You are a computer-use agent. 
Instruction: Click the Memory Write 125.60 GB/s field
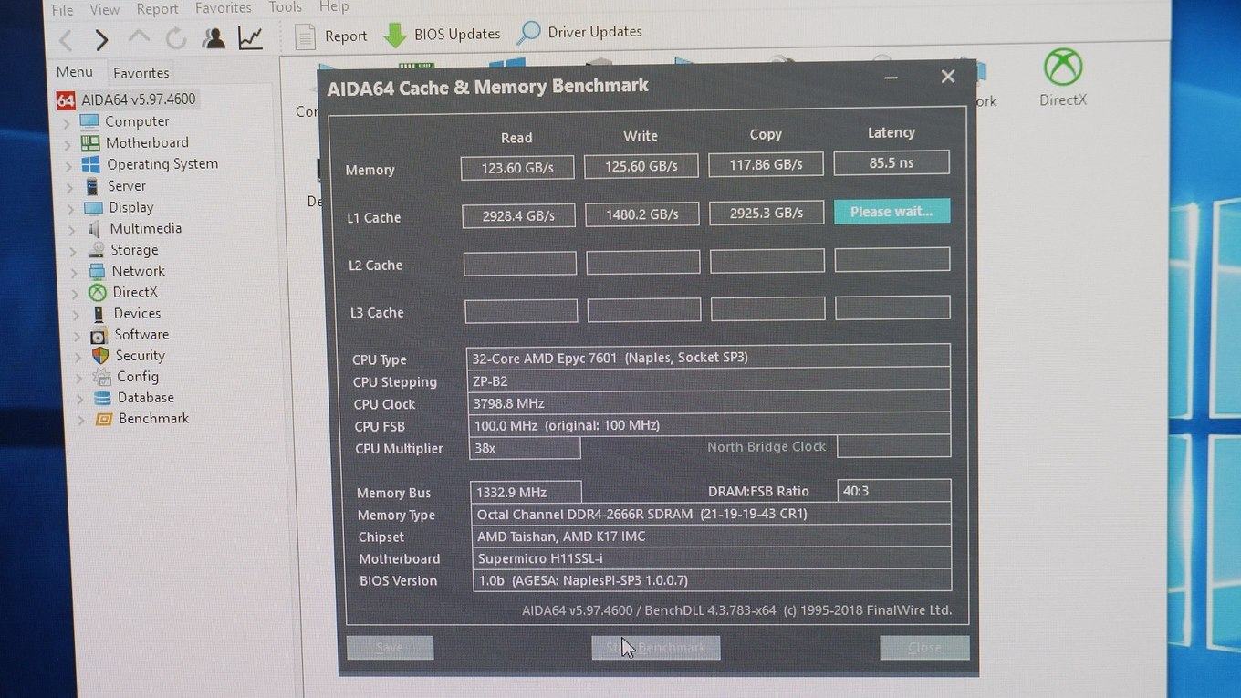coord(641,165)
